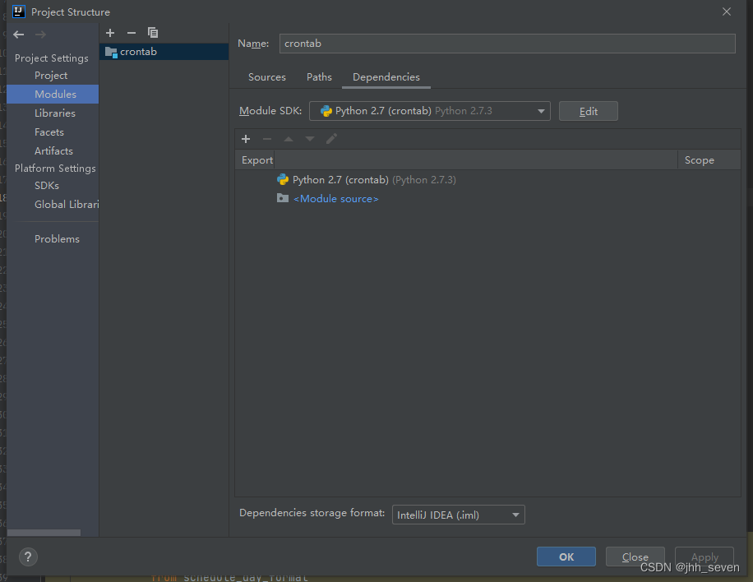753x582 pixels.
Task: Open help via the question mark icon
Action: coord(27,557)
